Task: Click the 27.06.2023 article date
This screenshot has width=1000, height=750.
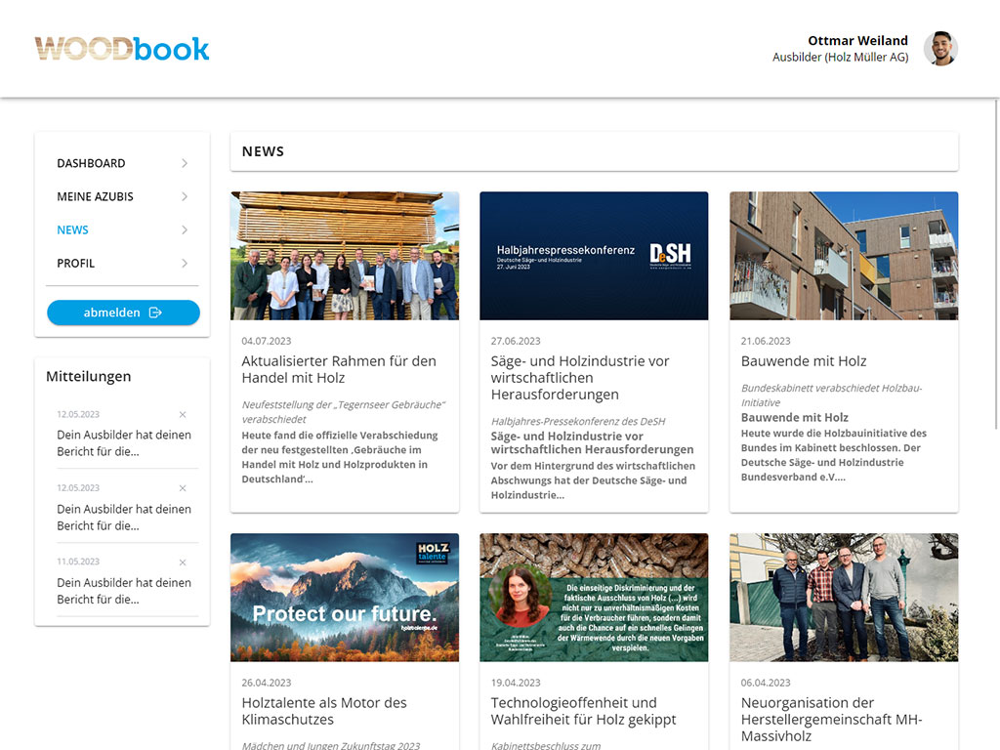Action: 516,341
